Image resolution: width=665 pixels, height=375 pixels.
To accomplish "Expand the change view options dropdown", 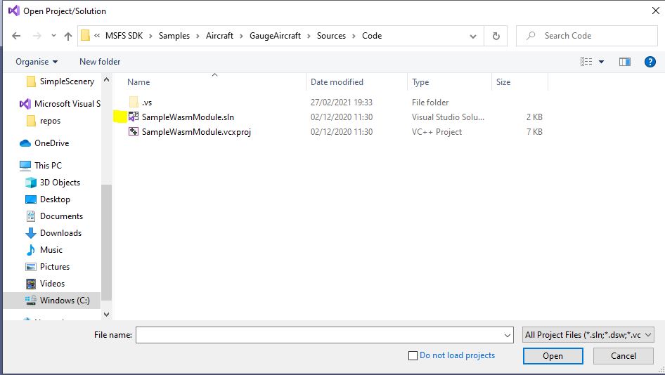I will [x=601, y=62].
